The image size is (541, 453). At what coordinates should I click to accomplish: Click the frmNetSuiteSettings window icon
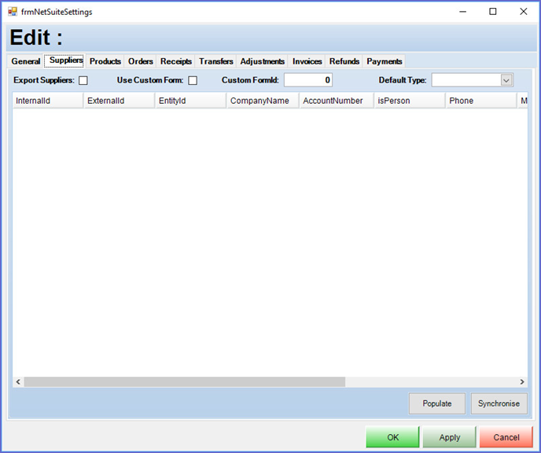point(13,12)
